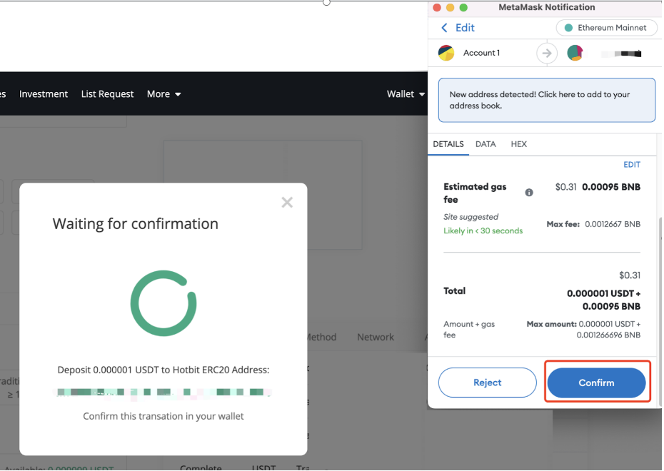The height and width of the screenshot is (471, 664).
Task: Close the Waiting for confirmation dialog
Action: pyautogui.click(x=287, y=203)
